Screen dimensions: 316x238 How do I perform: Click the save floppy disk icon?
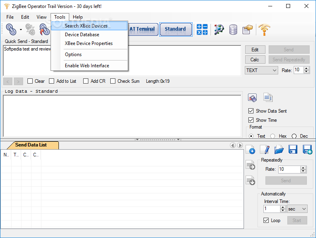coord(293,150)
